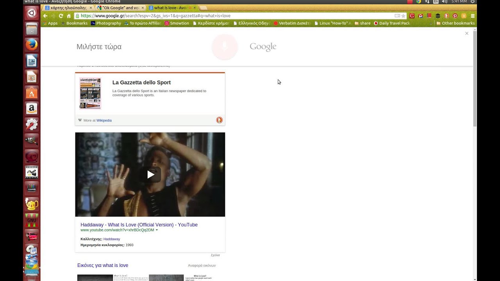Open Εικόνες για what is love link
Viewport: 500px width, 281px height.
coord(103,265)
